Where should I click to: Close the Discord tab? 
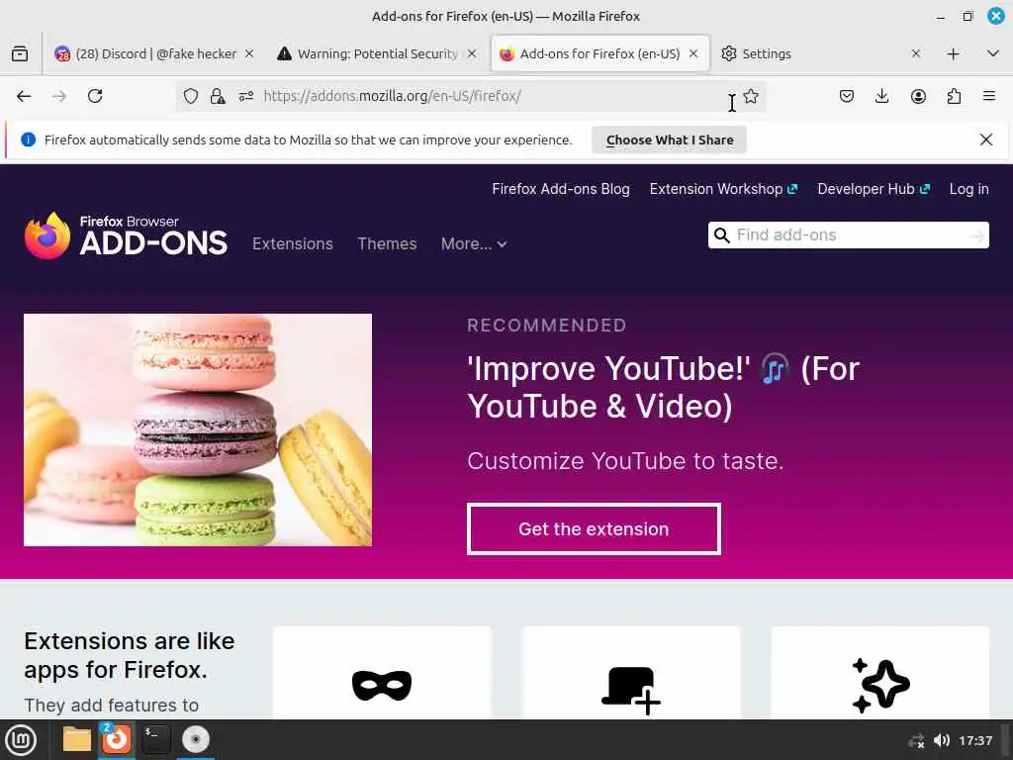[249, 53]
